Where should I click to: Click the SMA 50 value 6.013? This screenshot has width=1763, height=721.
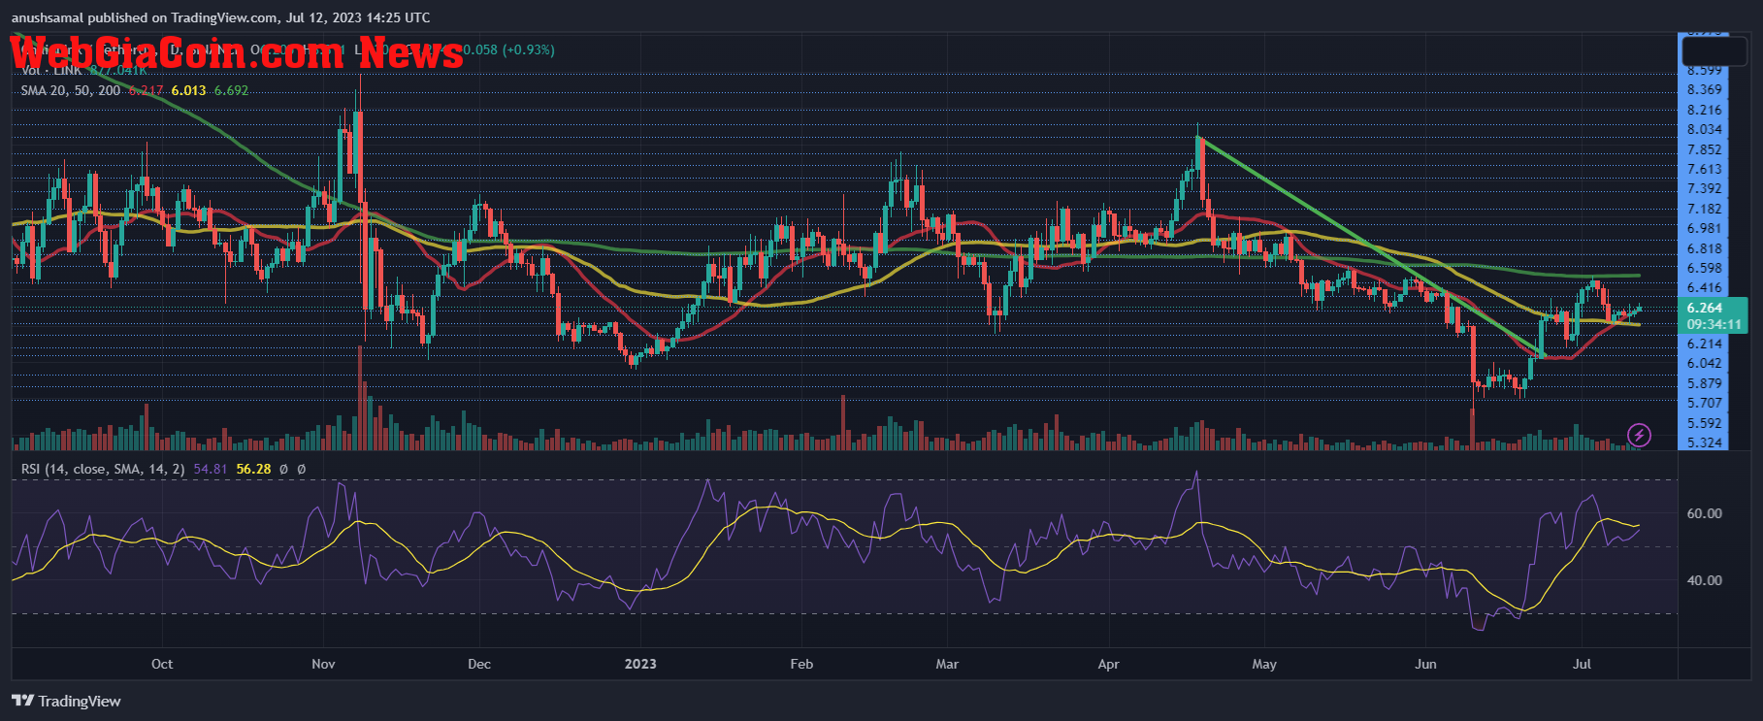click(x=188, y=90)
